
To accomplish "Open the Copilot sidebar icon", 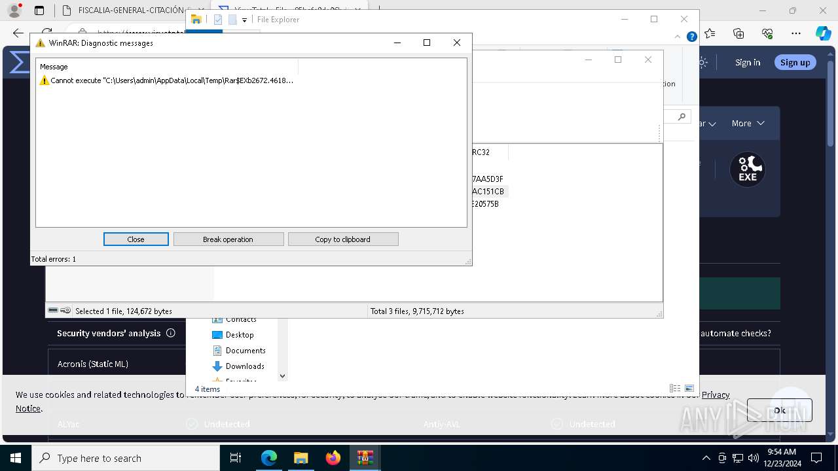I will pyautogui.click(x=823, y=33).
